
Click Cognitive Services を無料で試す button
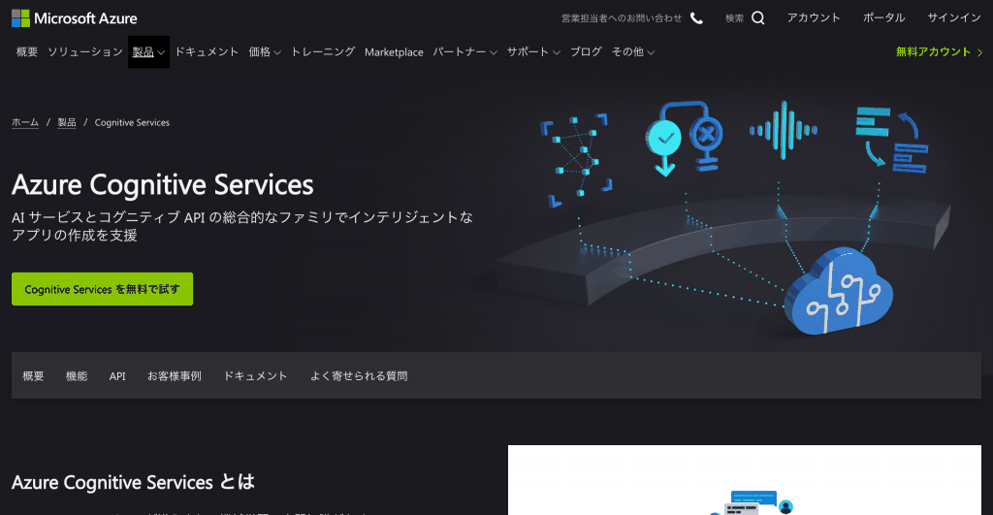[102, 289]
